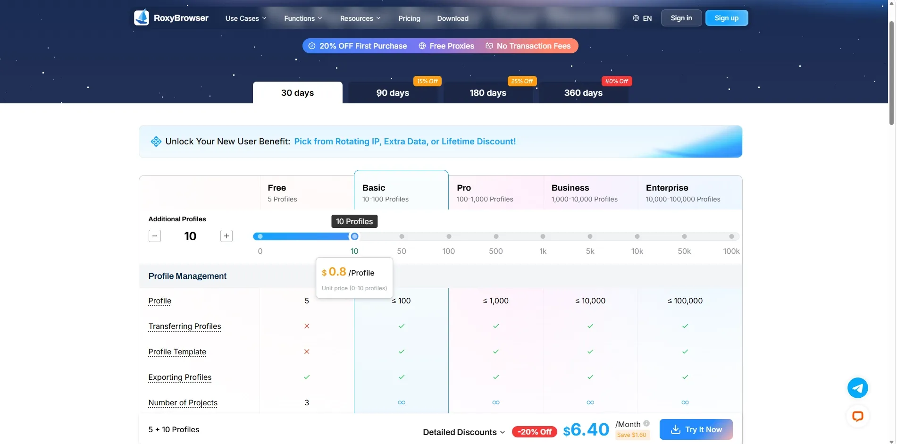The height and width of the screenshot is (444, 897).
Task: Click the globe icon on Free Proxies badge
Action: tap(422, 46)
